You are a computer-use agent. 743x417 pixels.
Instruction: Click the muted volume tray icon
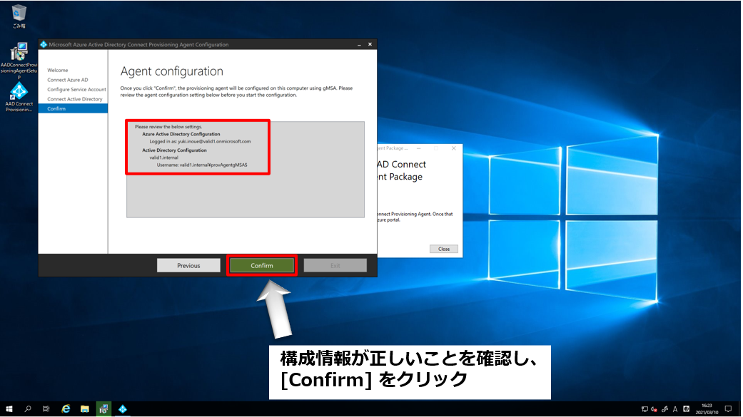pos(654,409)
